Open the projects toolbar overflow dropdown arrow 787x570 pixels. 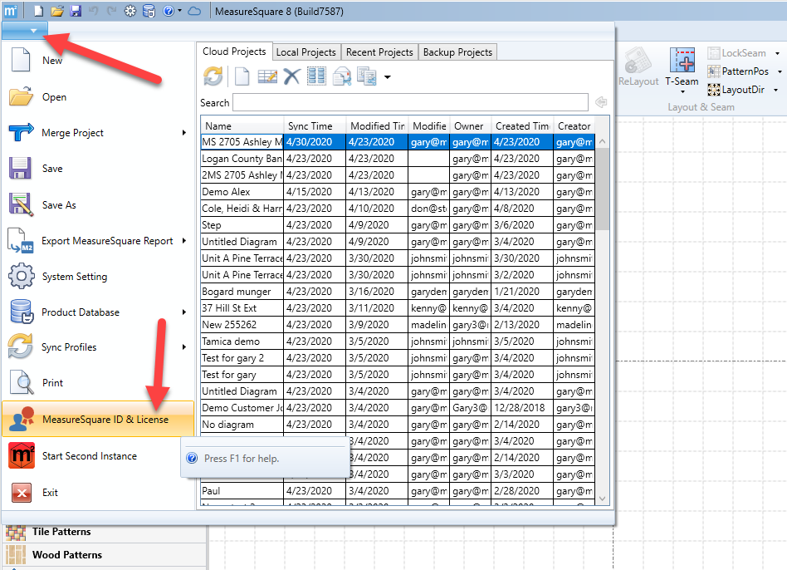coord(387,77)
